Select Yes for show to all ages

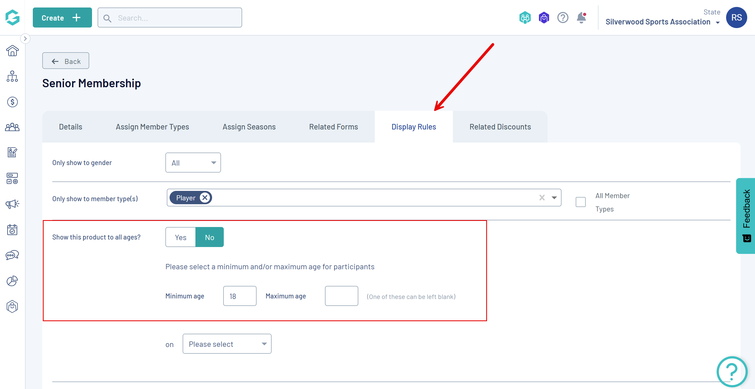180,237
